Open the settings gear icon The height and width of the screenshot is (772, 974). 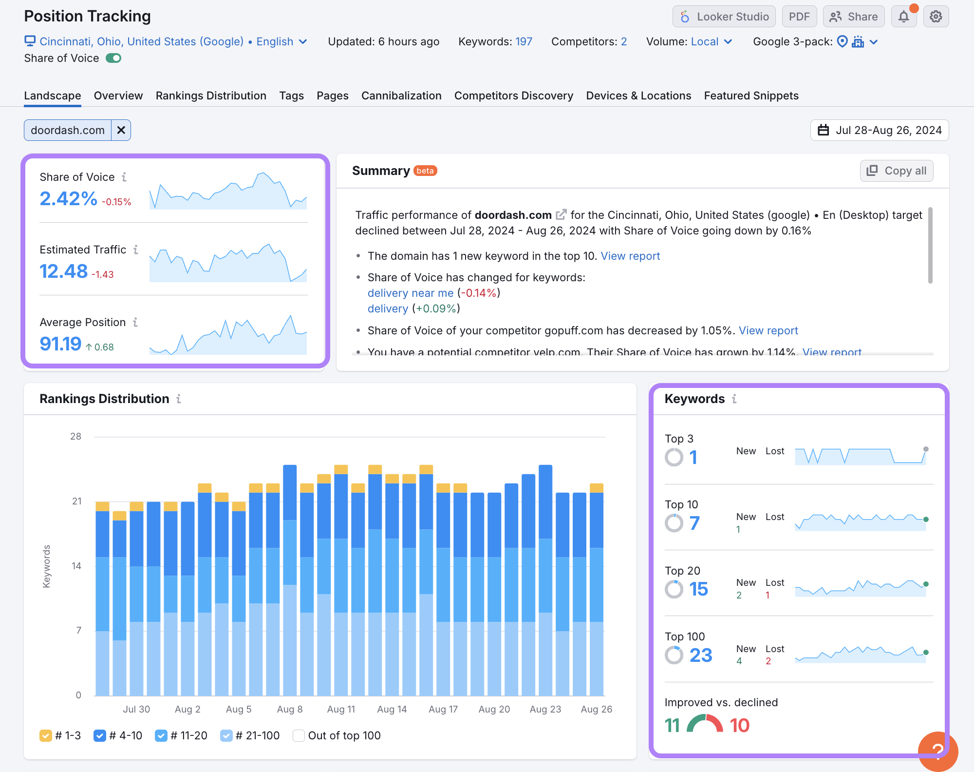click(936, 17)
